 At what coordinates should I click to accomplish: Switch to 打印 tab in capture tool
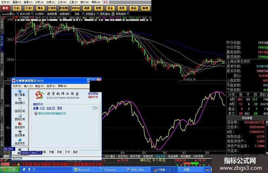tap(67, 152)
